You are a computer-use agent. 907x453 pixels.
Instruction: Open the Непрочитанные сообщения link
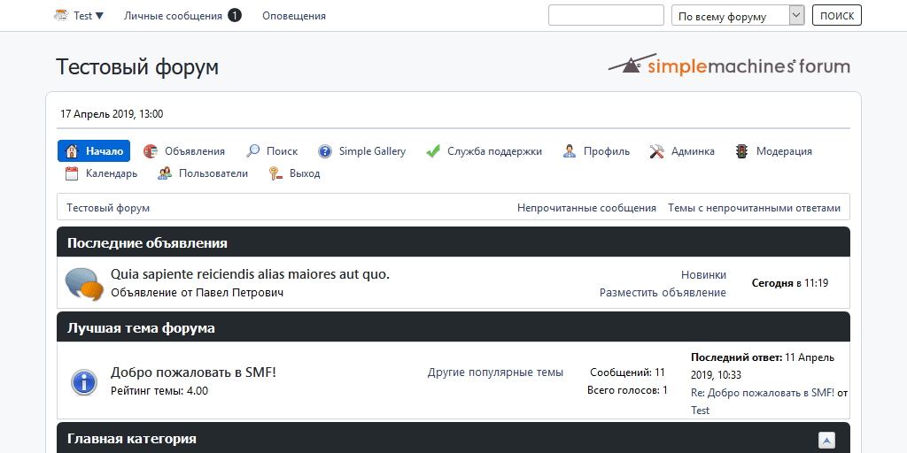[586, 208]
